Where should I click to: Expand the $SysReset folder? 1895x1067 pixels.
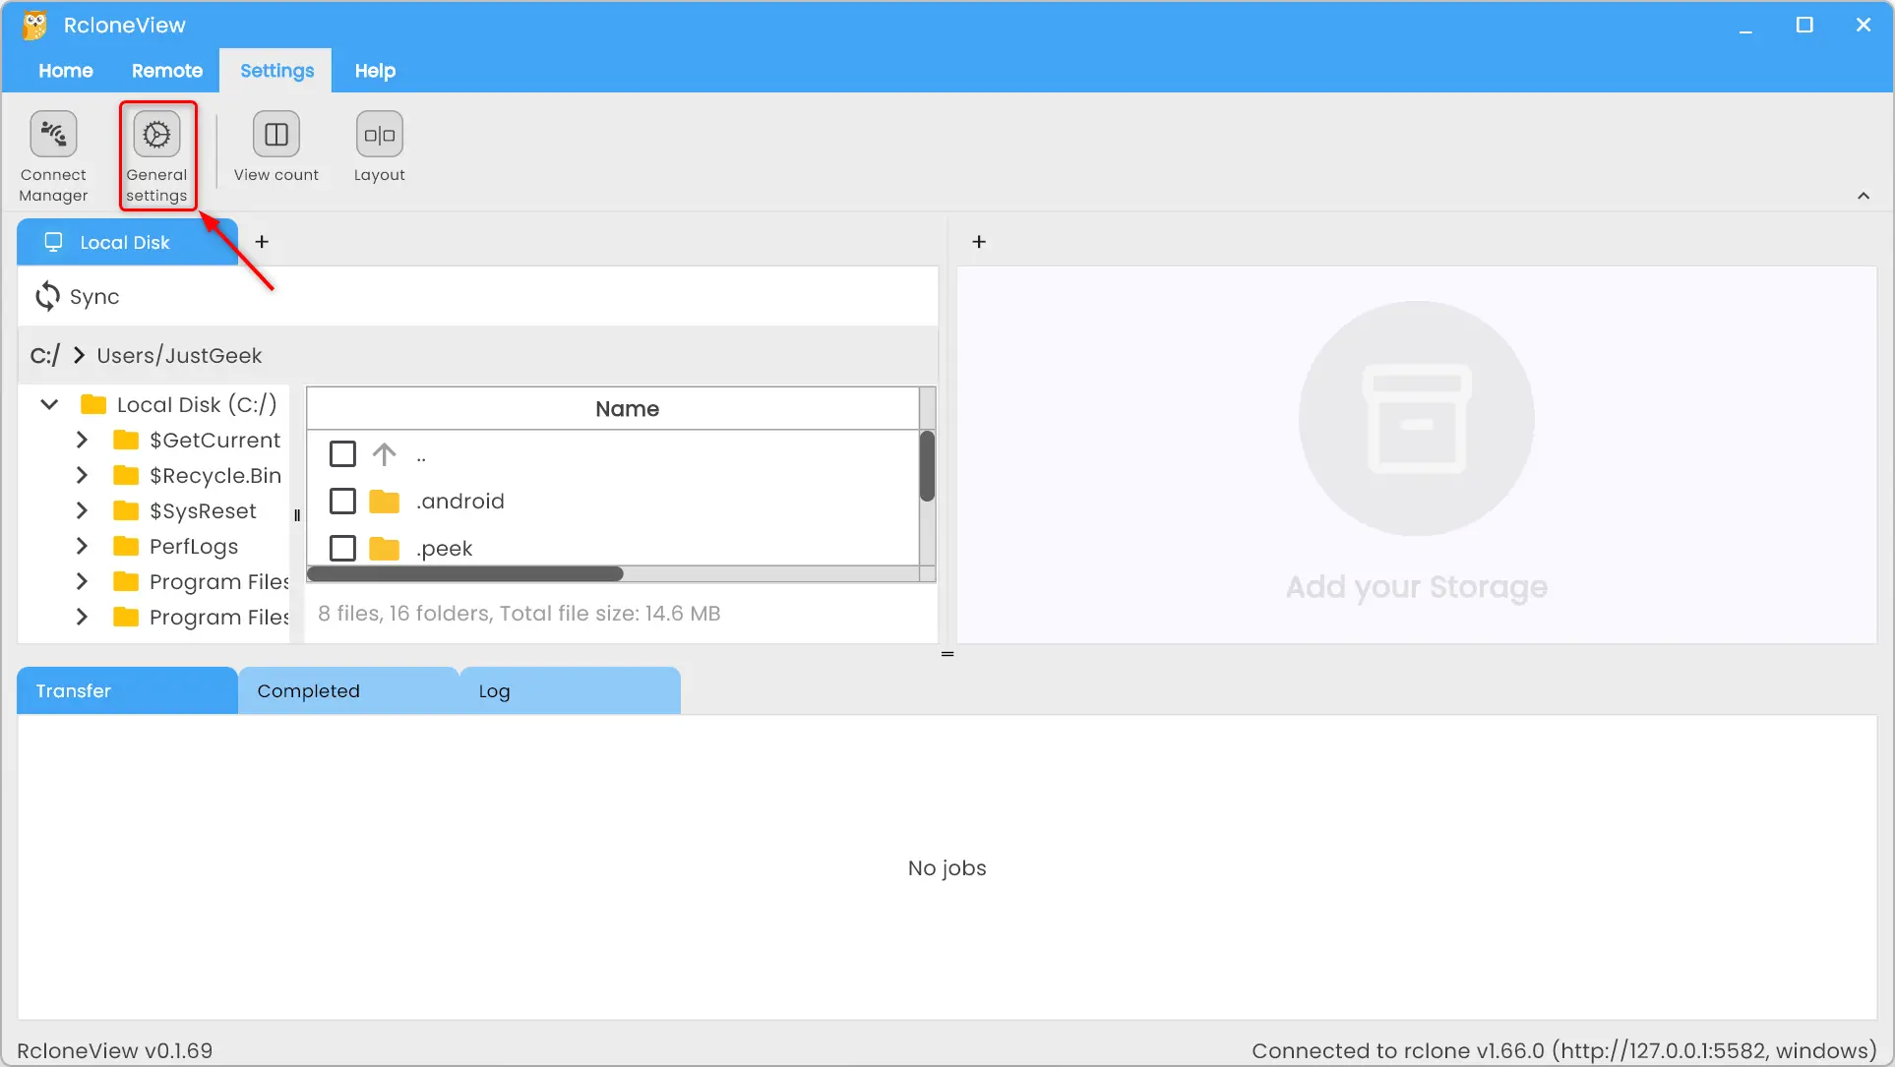(x=82, y=510)
